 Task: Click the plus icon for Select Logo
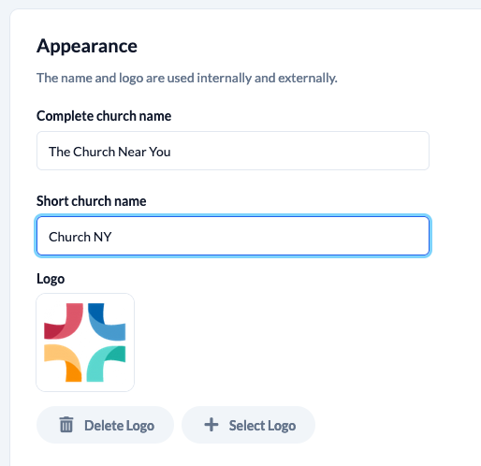pos(211,425)
